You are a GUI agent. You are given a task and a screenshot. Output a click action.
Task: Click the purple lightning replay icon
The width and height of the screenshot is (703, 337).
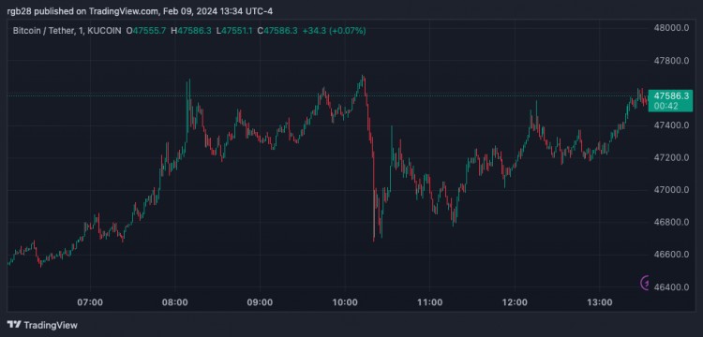[x=645, y=283]
